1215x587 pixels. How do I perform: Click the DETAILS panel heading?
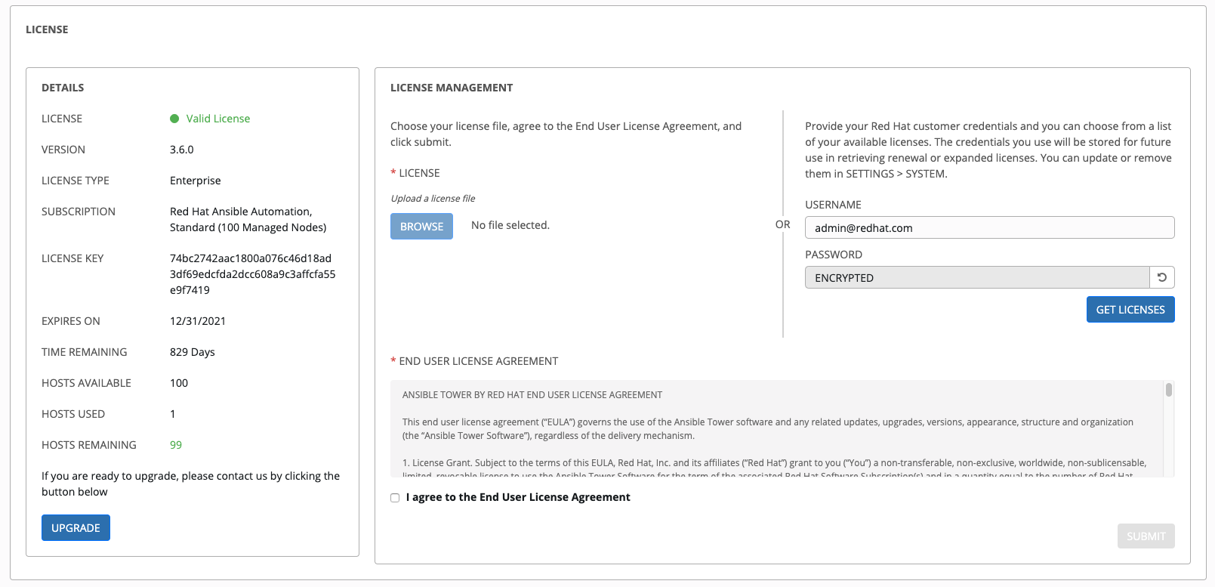[x=63, y=88]
